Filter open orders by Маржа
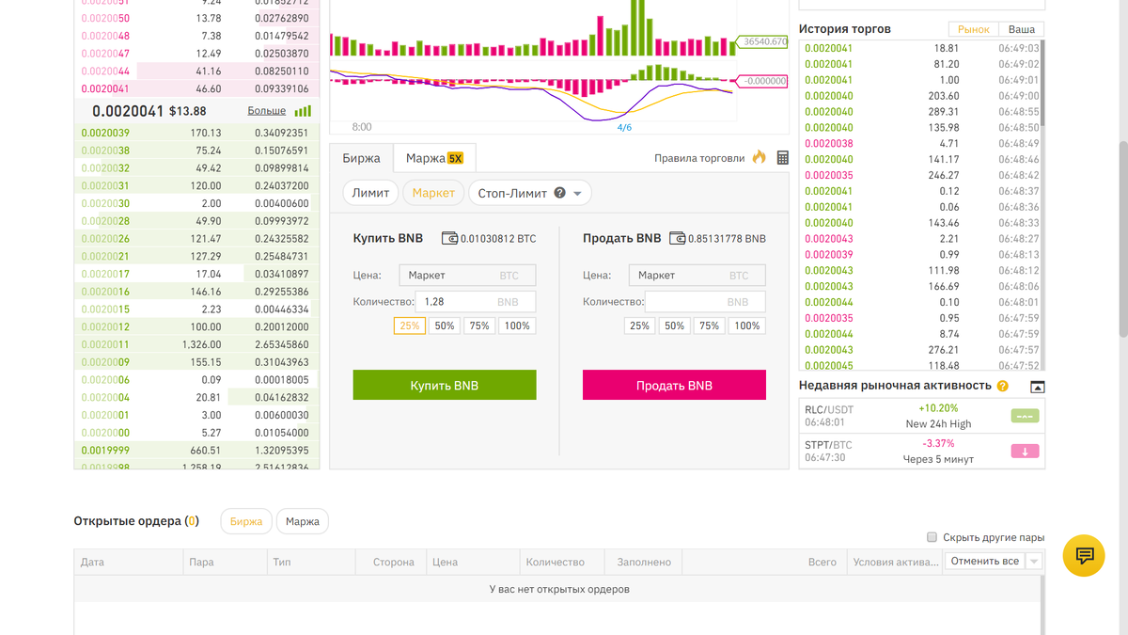 click(303, 521)
